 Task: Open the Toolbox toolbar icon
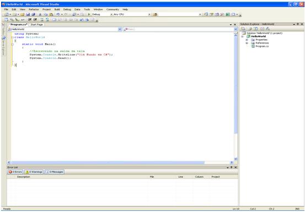click(222, 14)
